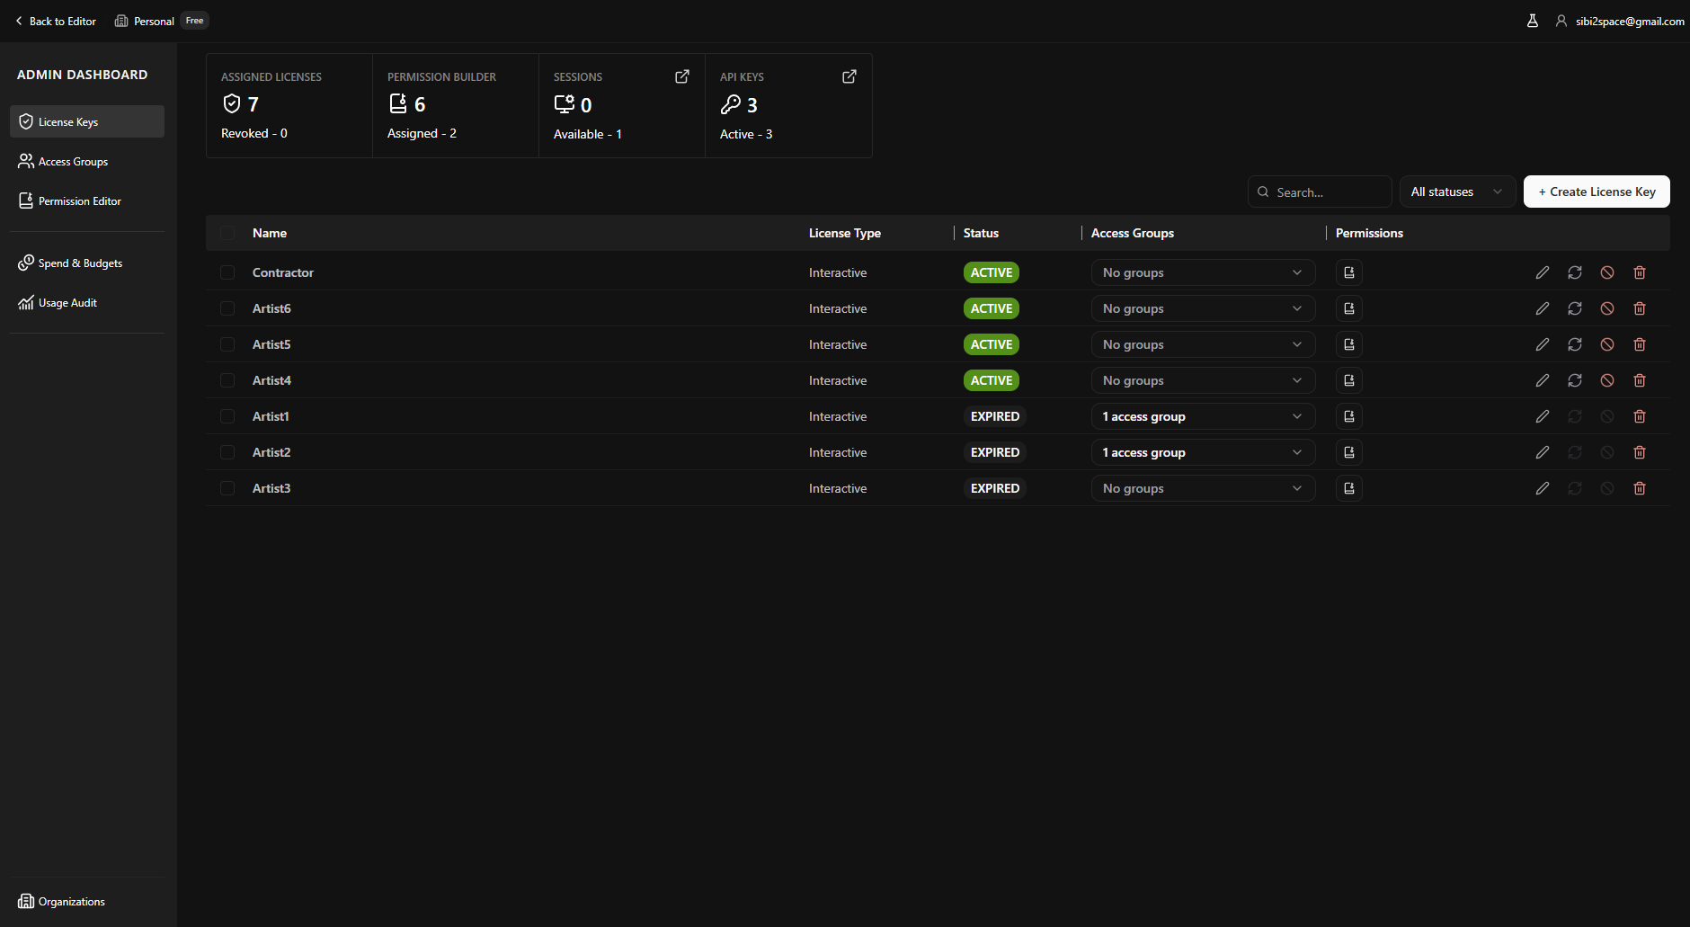The width and height of the screenshot is (1690, 927).
Task: Go to Access Groups in sidebar
Action: pos(87,162)
